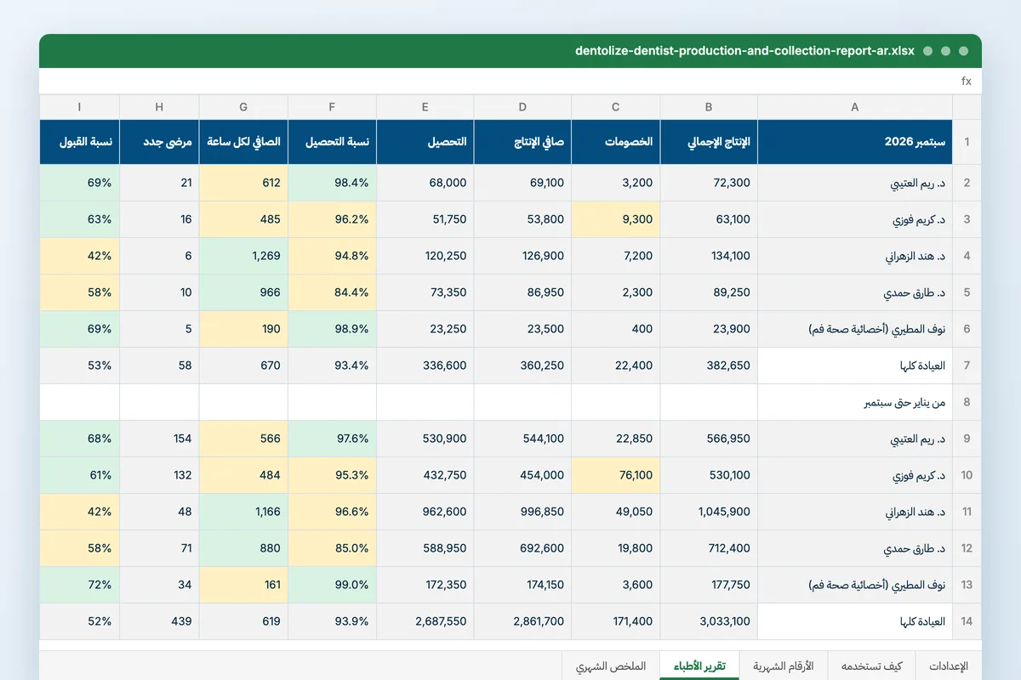Click net per hour cell 1,269
Image resolution: width=1021 pixels, height=680 pixels.
tap(243, 256)
